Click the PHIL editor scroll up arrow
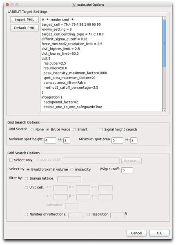 (164, 18)
